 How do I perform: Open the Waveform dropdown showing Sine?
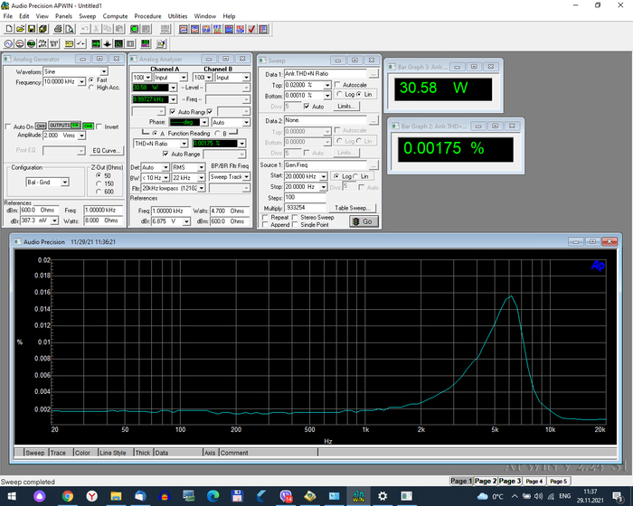pos(103,71)
